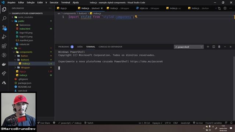235x132 pixels.
Task: Click the CRLF line ending status item
Action: (176, 123)
